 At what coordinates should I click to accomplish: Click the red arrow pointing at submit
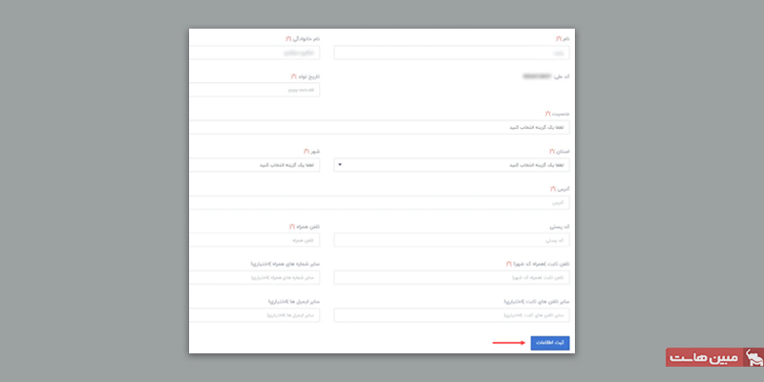(x=507, y=342)
